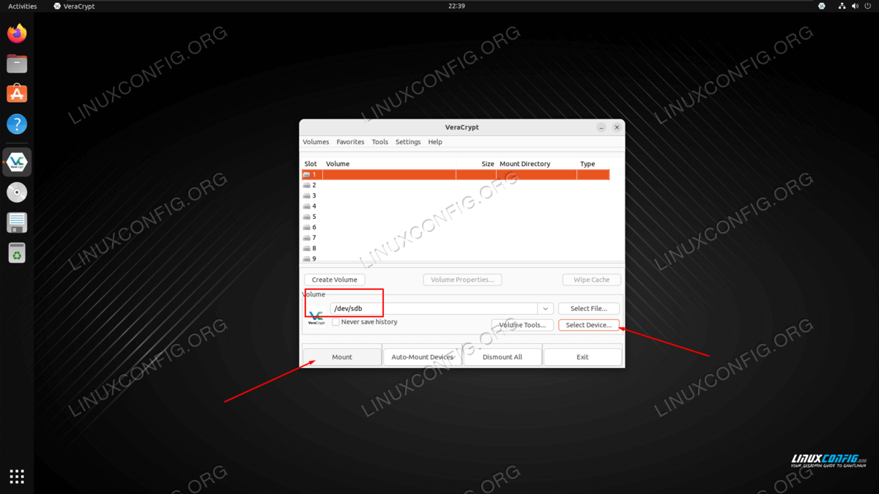Click the Create Volume button
The width and height of the screenshot is (879, 494).
pos(335,280)
